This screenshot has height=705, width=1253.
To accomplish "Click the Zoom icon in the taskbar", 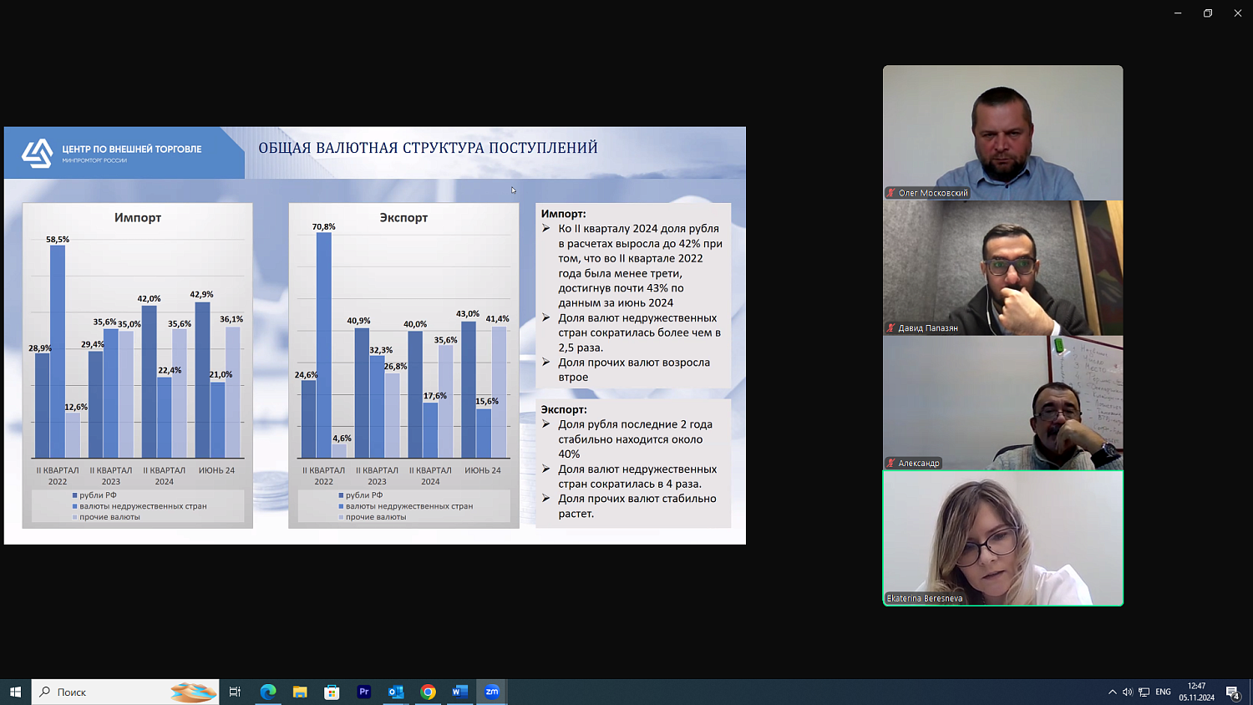I will pyautogui.click(x=492, y=692).
